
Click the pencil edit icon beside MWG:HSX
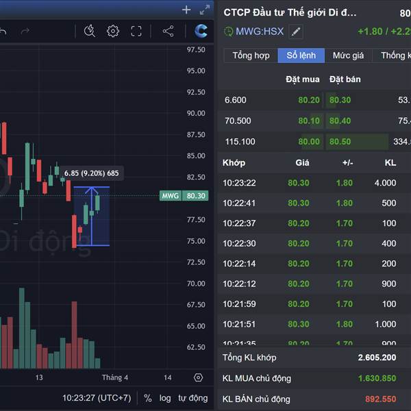295,32
